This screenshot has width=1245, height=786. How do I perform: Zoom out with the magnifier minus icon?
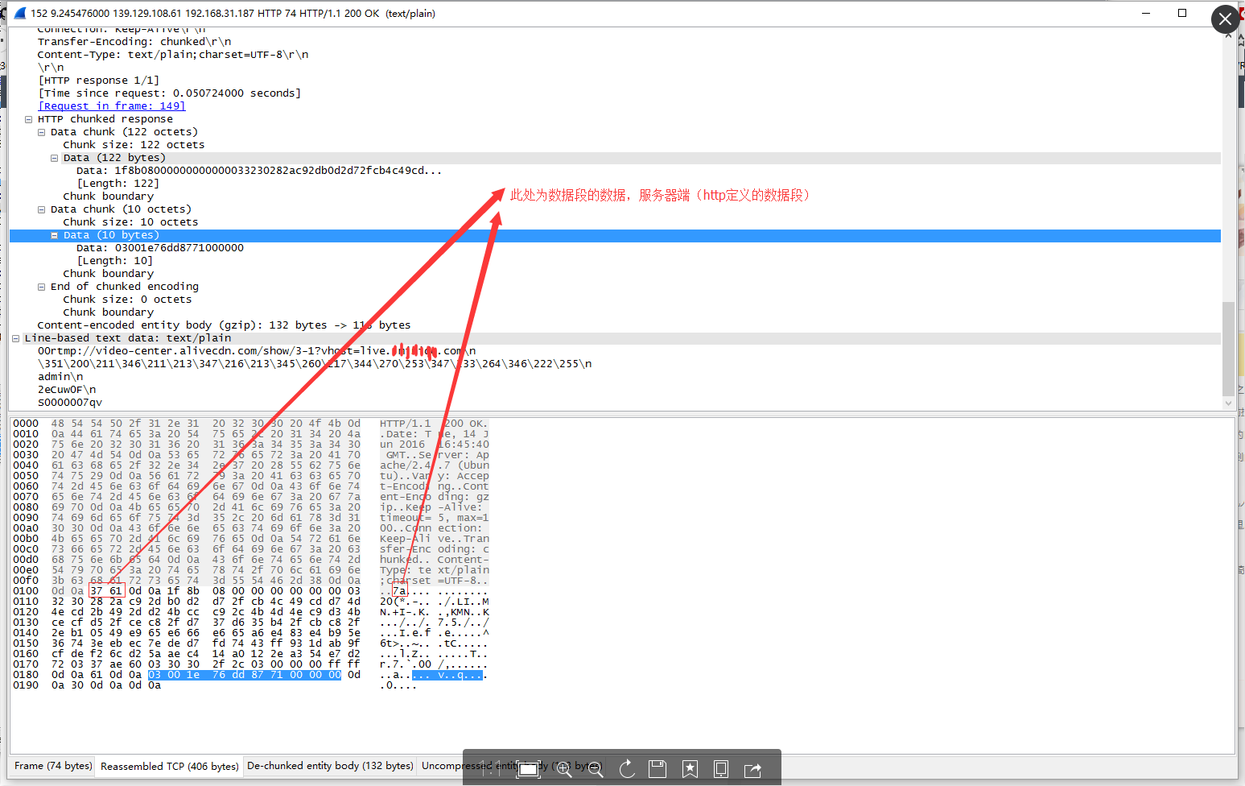point(596,769)
